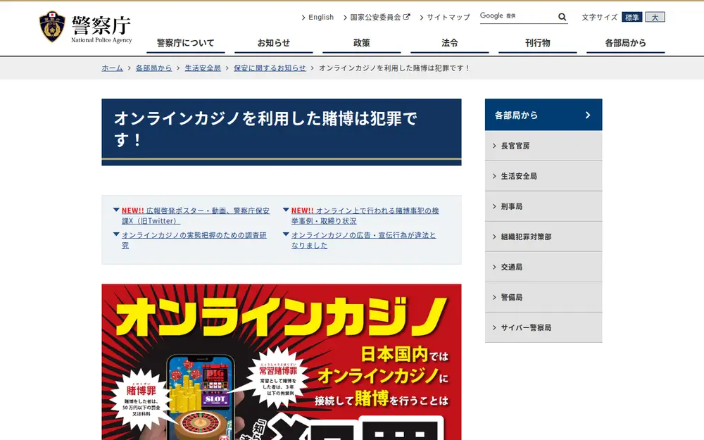704x440 pixels.
Task: Click the blue triangle before 検挙事例・取締り状況 link
Action: 286,210
